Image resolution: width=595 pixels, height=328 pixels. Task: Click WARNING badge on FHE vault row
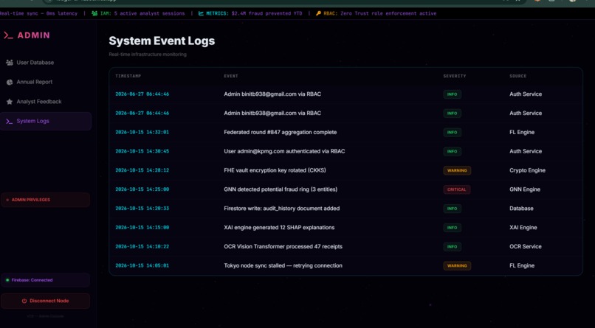click(x=457, y=170)
